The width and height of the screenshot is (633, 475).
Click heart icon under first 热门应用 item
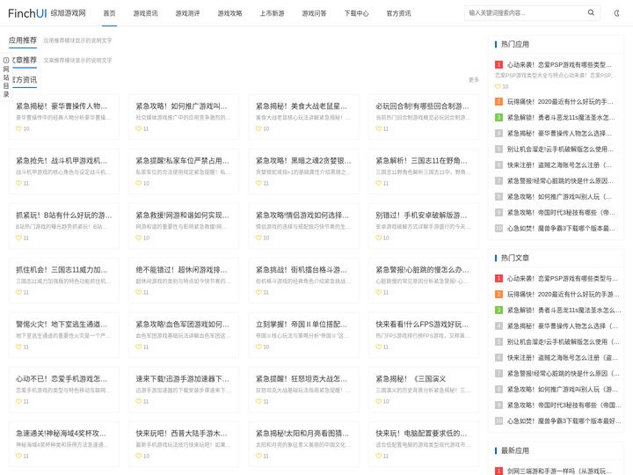coord(498,86)
